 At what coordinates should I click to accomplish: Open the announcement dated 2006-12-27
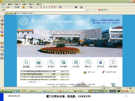45,71
